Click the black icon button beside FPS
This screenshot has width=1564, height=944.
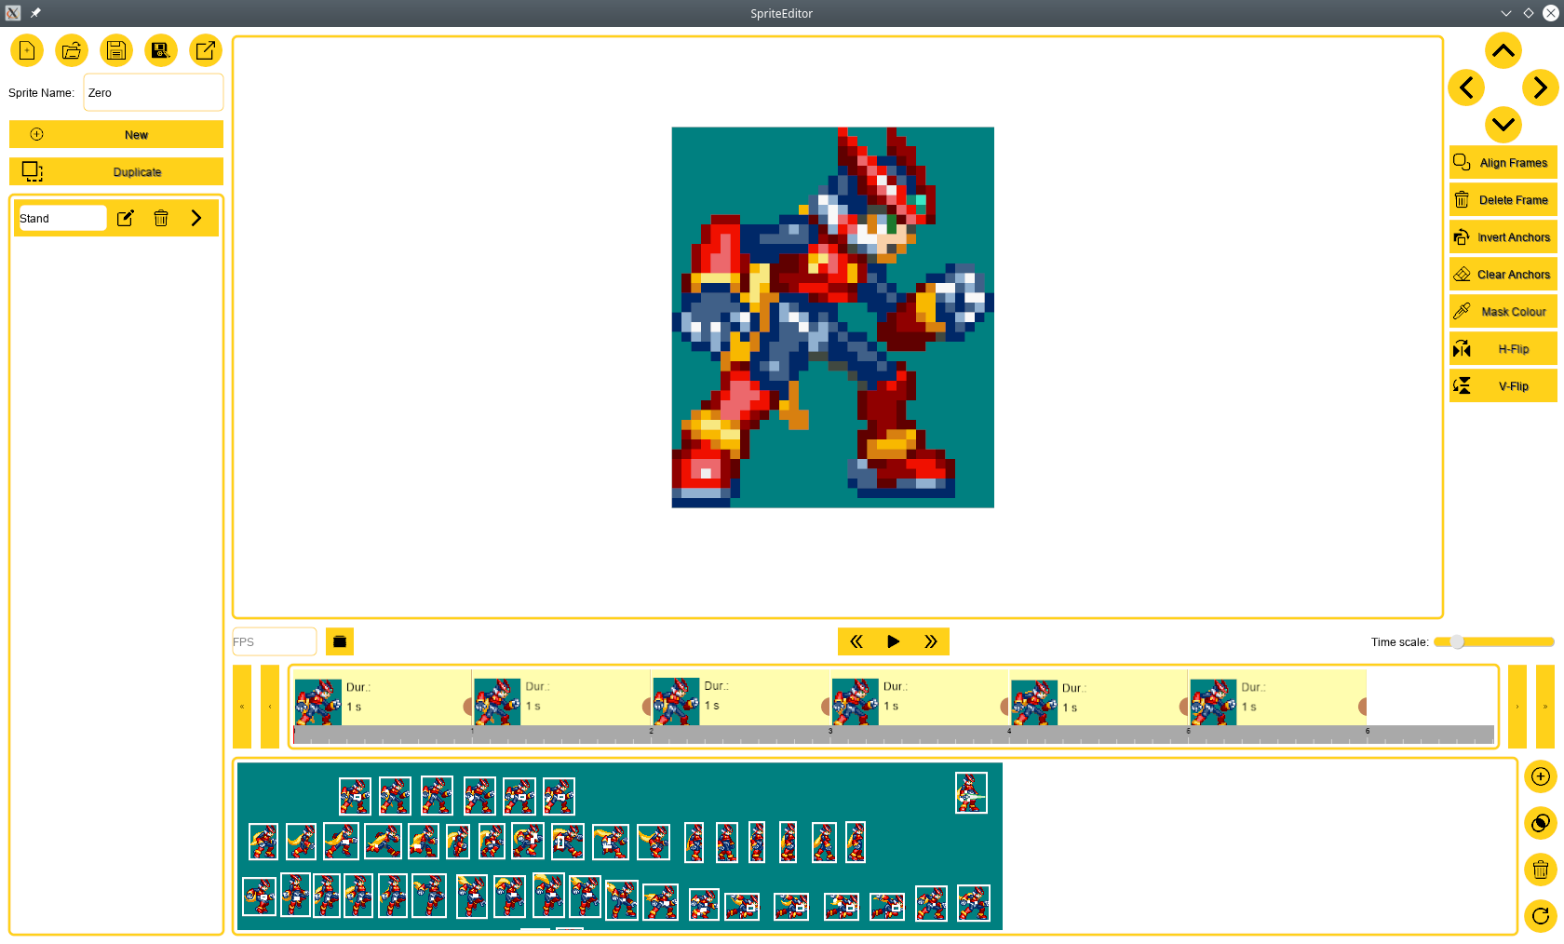pos(340,641)
